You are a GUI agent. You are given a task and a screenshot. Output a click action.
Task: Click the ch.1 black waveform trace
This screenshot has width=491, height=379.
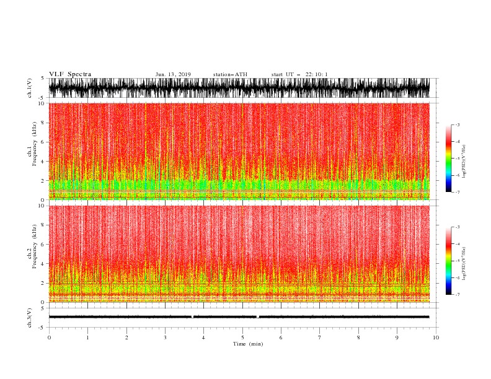(x=239, y=88)
